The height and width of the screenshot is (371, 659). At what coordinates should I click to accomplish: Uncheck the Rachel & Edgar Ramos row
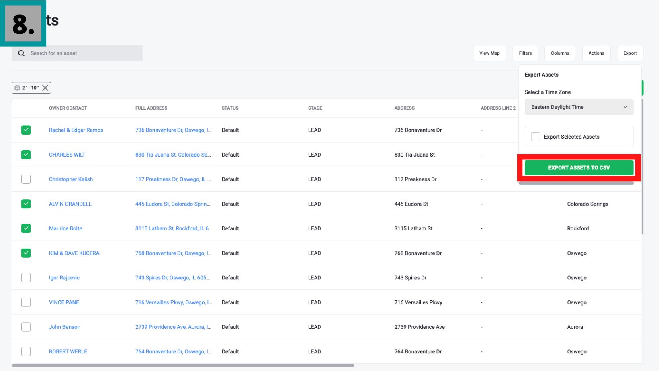(26, 130)
